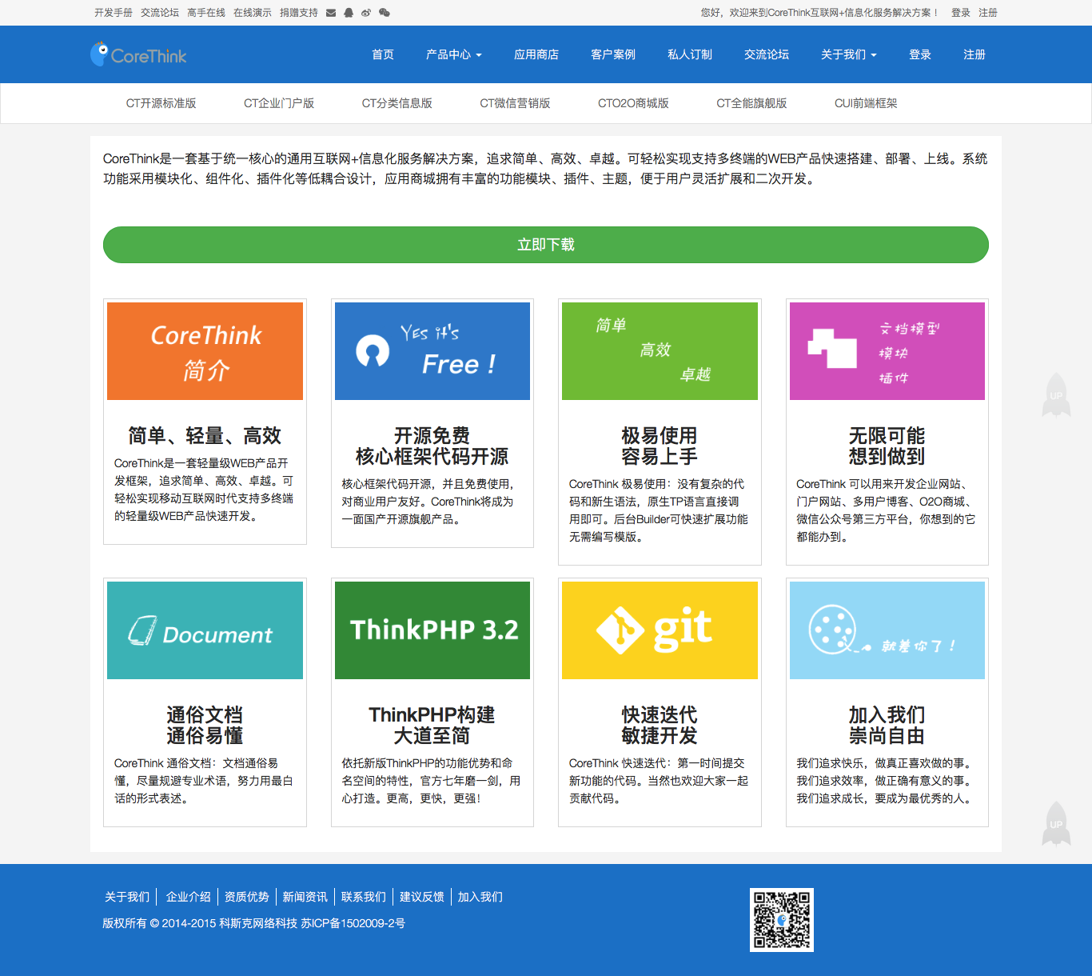Select the CT分类信息版 tab
Image resolution: width=1092 pixels, height=976 pixels.
[397, 103]
